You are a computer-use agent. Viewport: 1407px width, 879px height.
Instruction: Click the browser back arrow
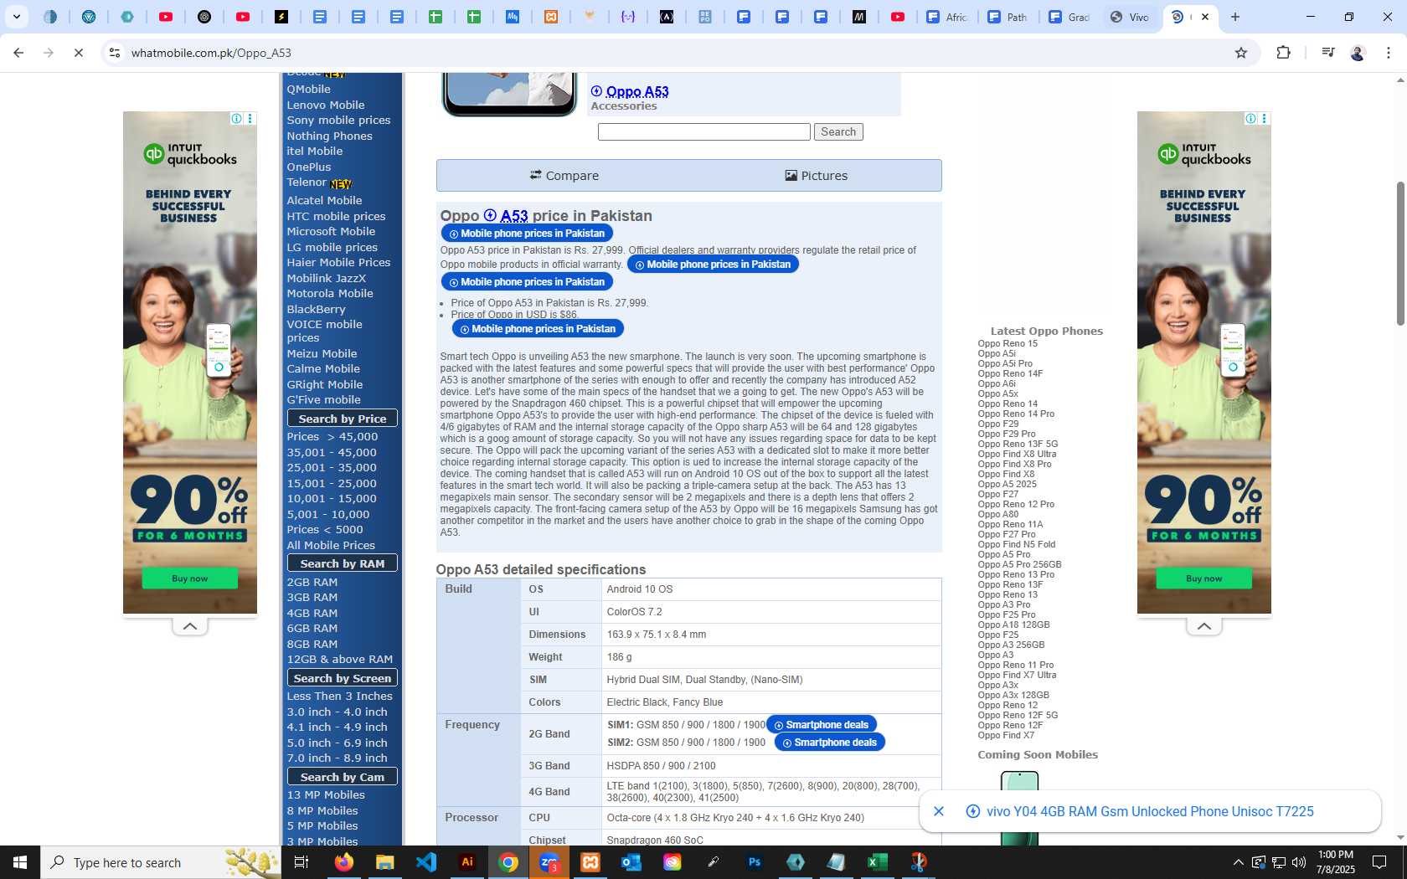(18, 53)
